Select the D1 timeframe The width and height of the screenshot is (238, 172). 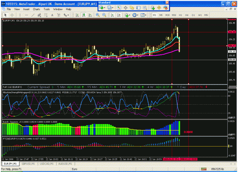(193, 15)
